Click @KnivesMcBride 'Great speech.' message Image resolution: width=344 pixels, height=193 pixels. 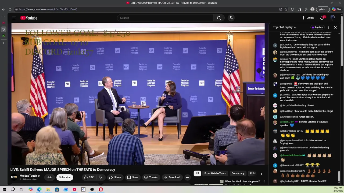tap(306, 117)
